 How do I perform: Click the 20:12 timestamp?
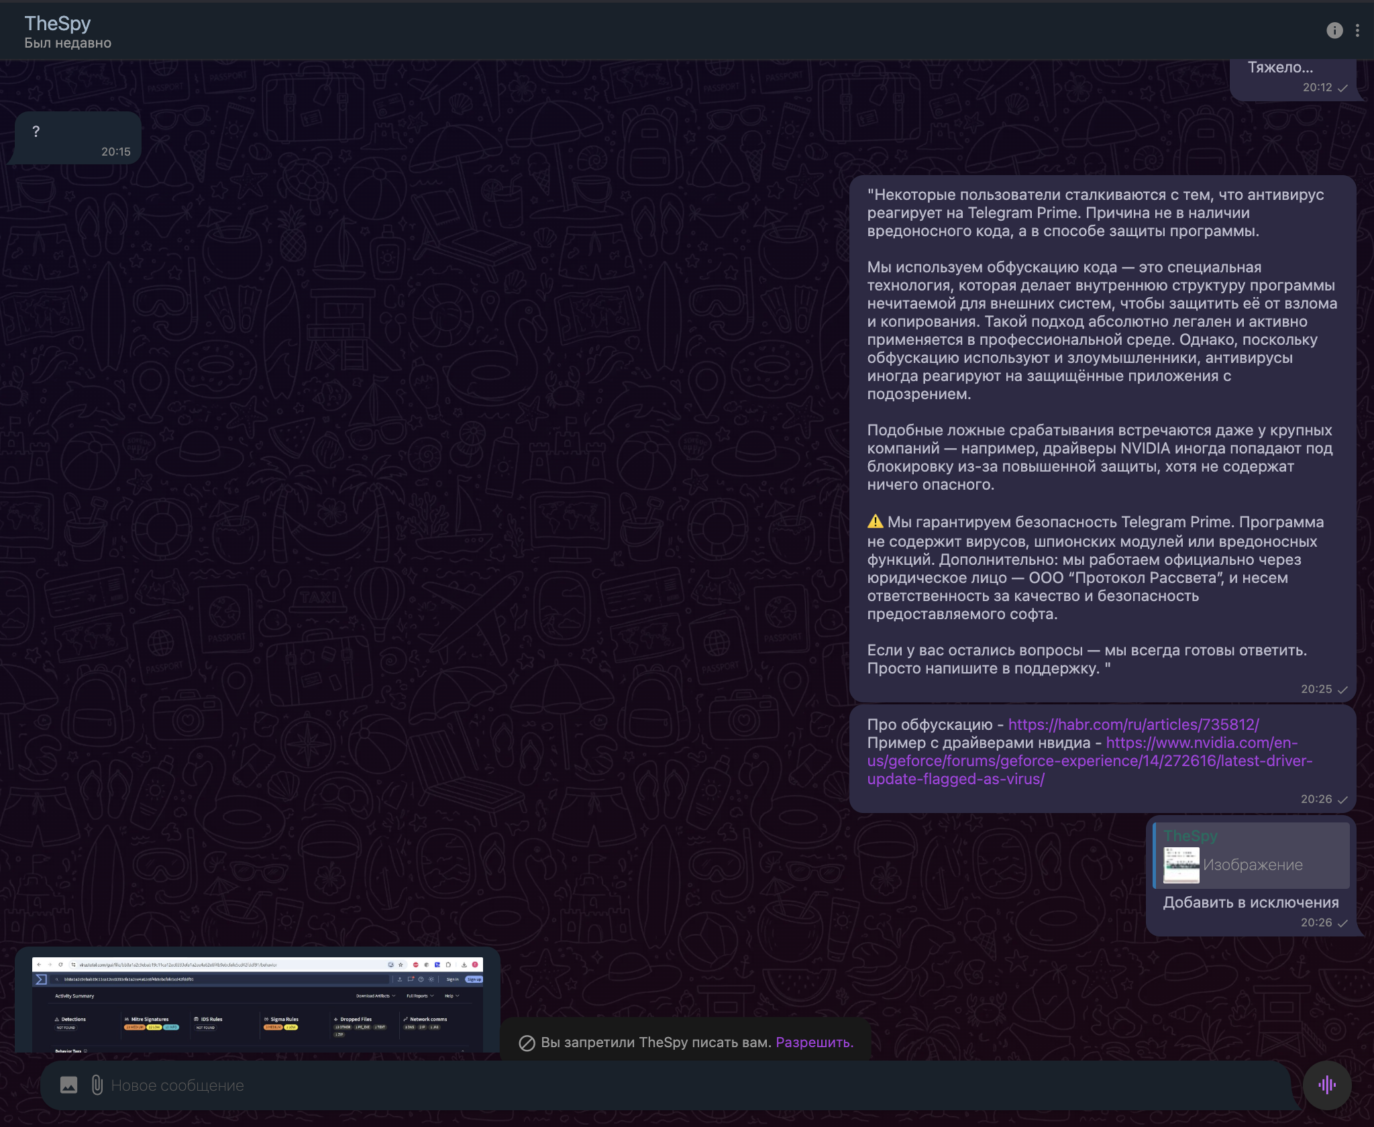(1317, 87)
